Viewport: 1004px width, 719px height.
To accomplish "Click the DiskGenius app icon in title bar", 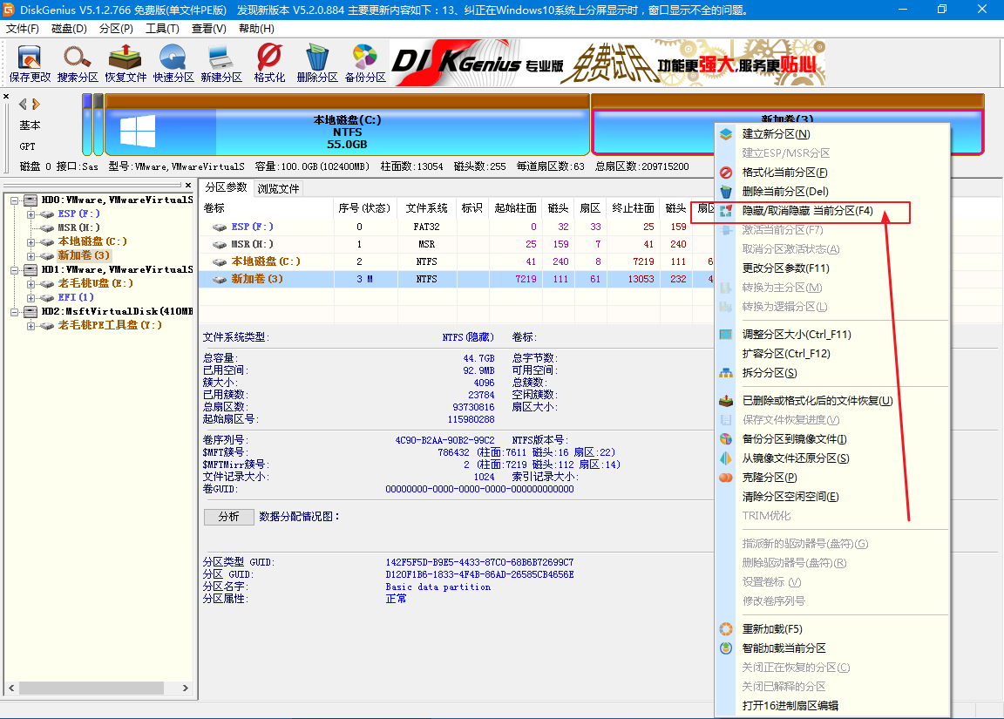I will pos(9,10).
